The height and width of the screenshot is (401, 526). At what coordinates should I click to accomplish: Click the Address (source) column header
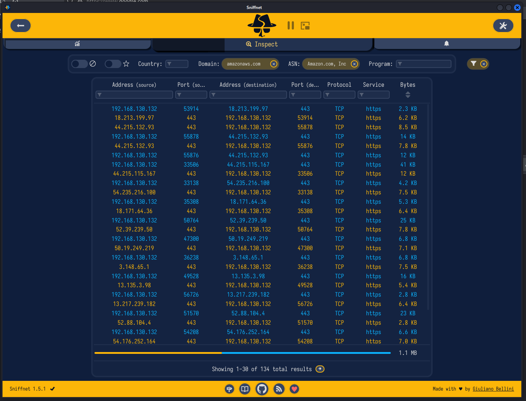coord(134,85)
